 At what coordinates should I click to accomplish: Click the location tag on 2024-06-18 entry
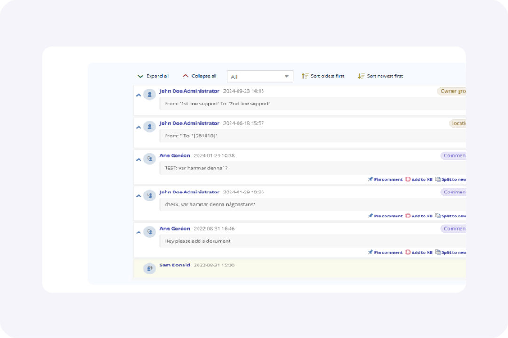pyautogui.click(x=458, y=123)
